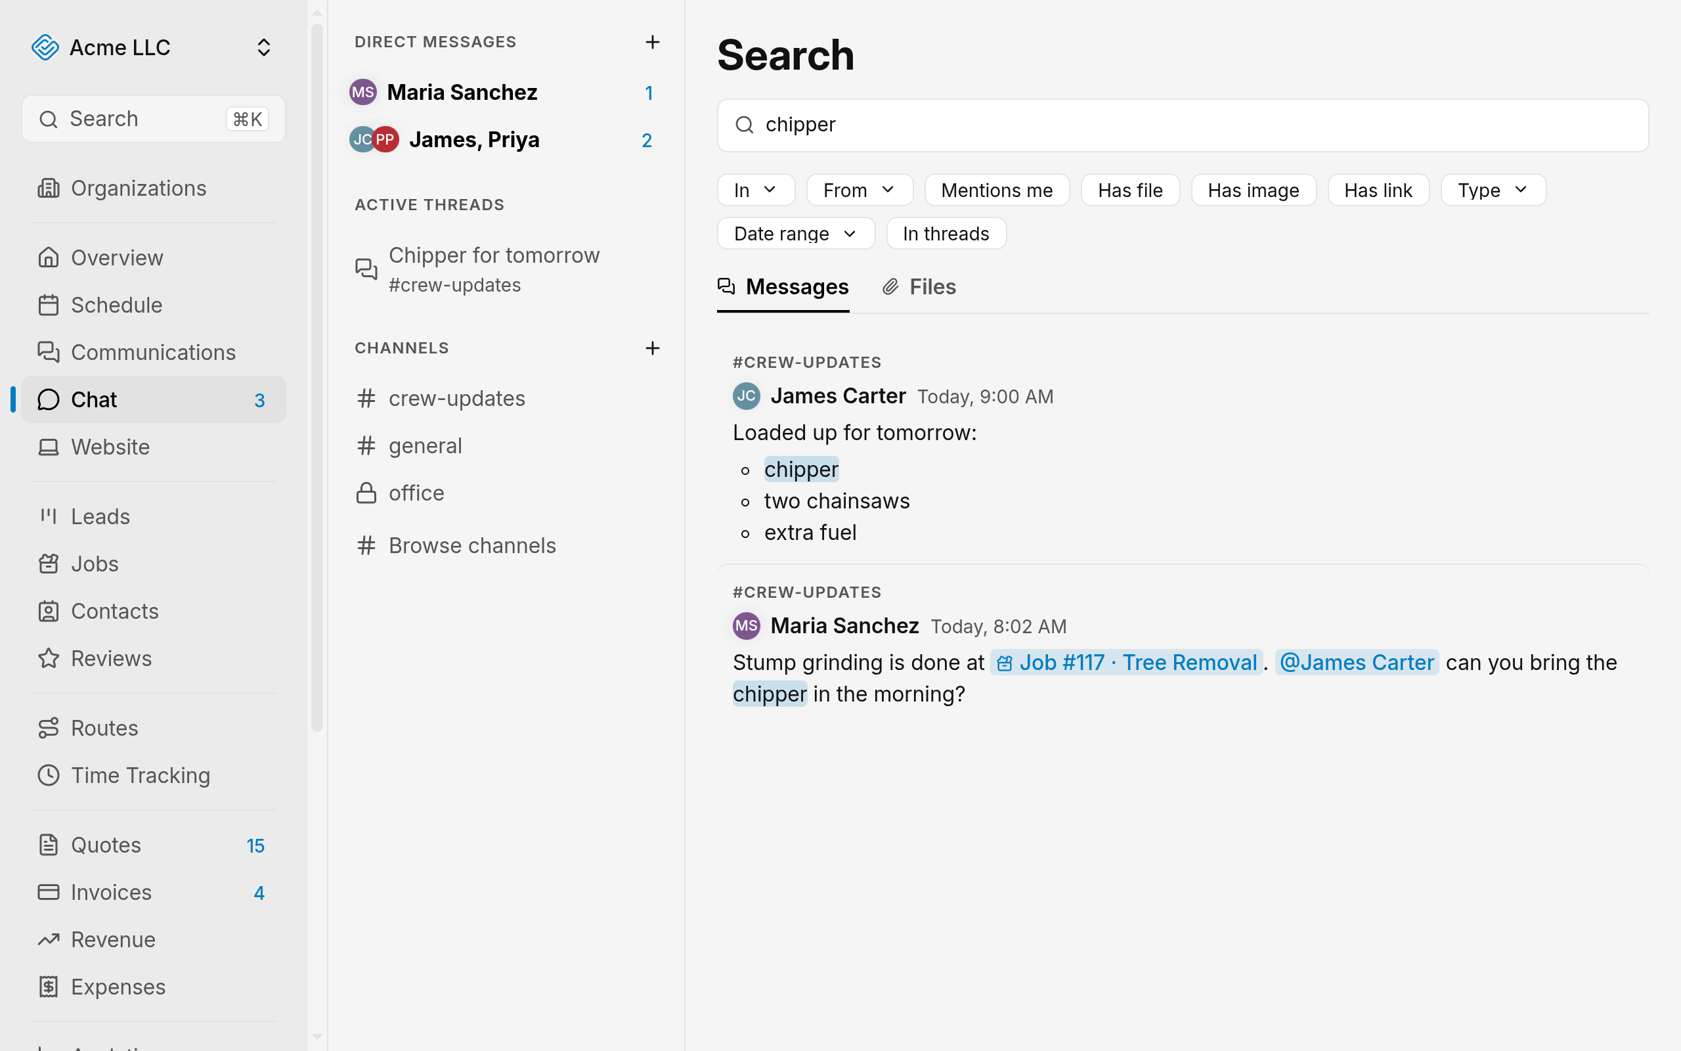This screenshot has width=1681, height=1051.
Task: Expand the Type filter dropdown
Action: (x=1493, y=190)
